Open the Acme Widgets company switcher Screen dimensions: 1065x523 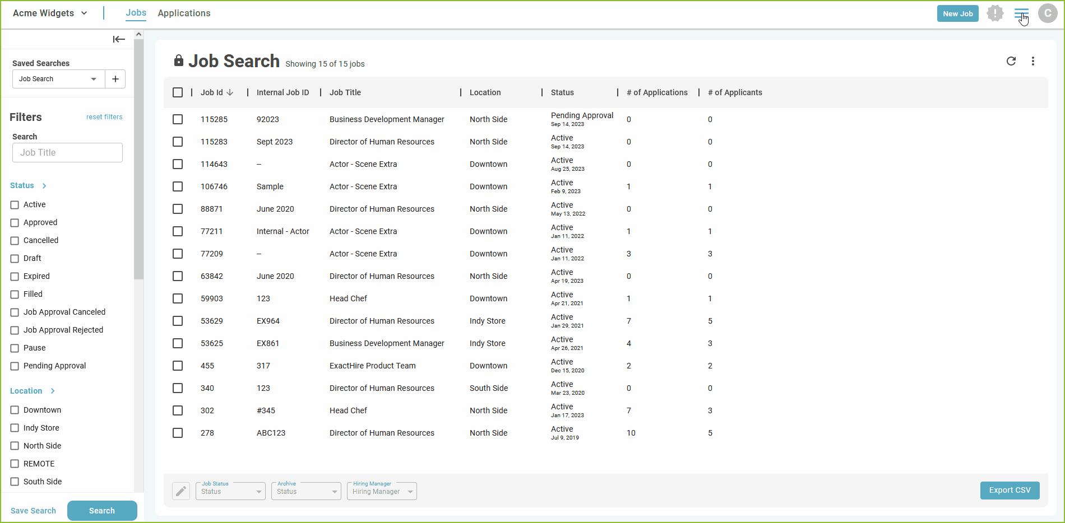(50, 13)
